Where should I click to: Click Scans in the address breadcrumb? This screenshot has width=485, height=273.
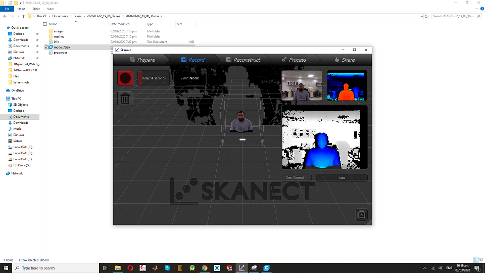[x=77, y=16]
